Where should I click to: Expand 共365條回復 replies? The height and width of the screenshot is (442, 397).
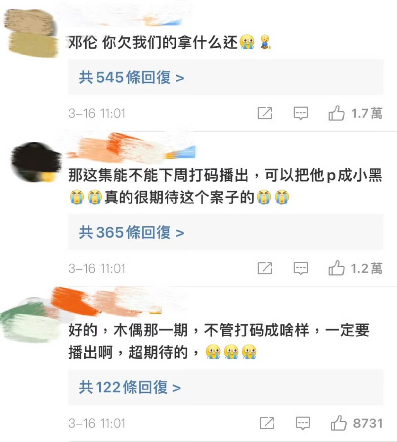pos(131,233)
